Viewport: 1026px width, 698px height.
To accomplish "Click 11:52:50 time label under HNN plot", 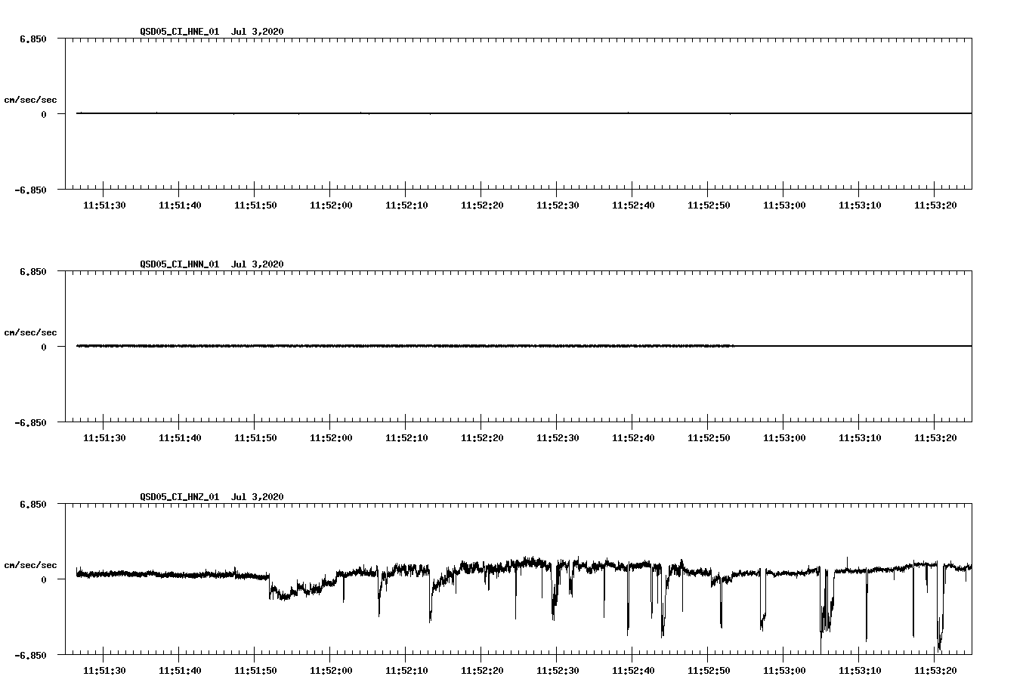I will coord(709,438).
